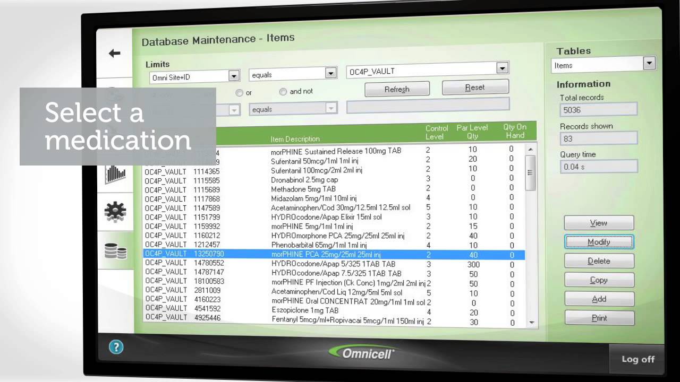Select morPHINE Sustained Release 100mg TAB row

point(334,151)
